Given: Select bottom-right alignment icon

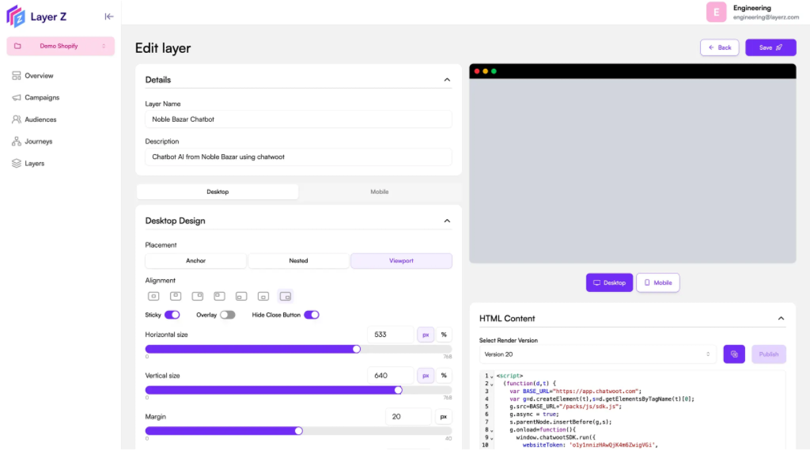Looking at the screenshot, I should pos(285,296).
